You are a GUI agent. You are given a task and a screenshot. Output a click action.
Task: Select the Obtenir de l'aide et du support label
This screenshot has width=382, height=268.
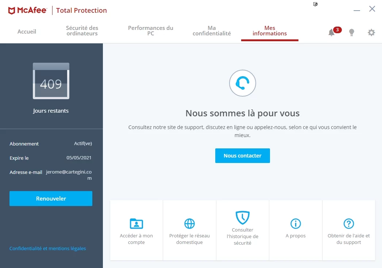click(x=349, y=239)
